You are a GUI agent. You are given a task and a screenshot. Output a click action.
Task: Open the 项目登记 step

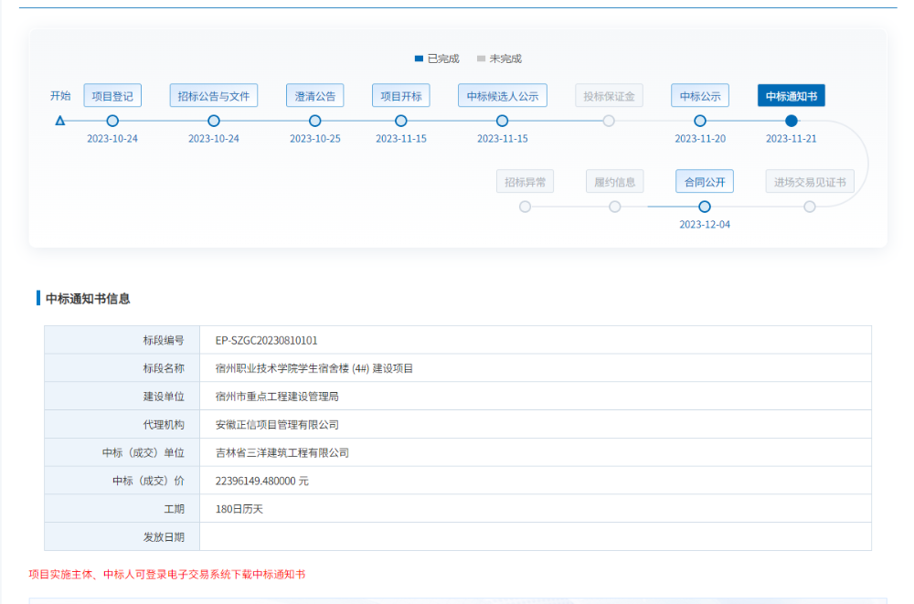tap(112, 96)
